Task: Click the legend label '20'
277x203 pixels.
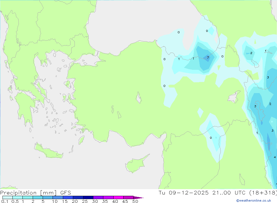Action: coord(75,201)
